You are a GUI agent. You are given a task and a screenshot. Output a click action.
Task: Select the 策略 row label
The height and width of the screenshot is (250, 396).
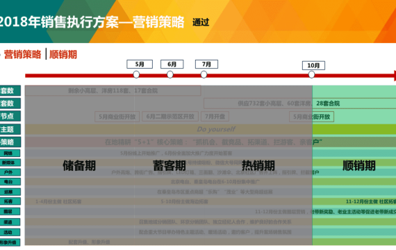pyautogui.click(x=10, y=142)
